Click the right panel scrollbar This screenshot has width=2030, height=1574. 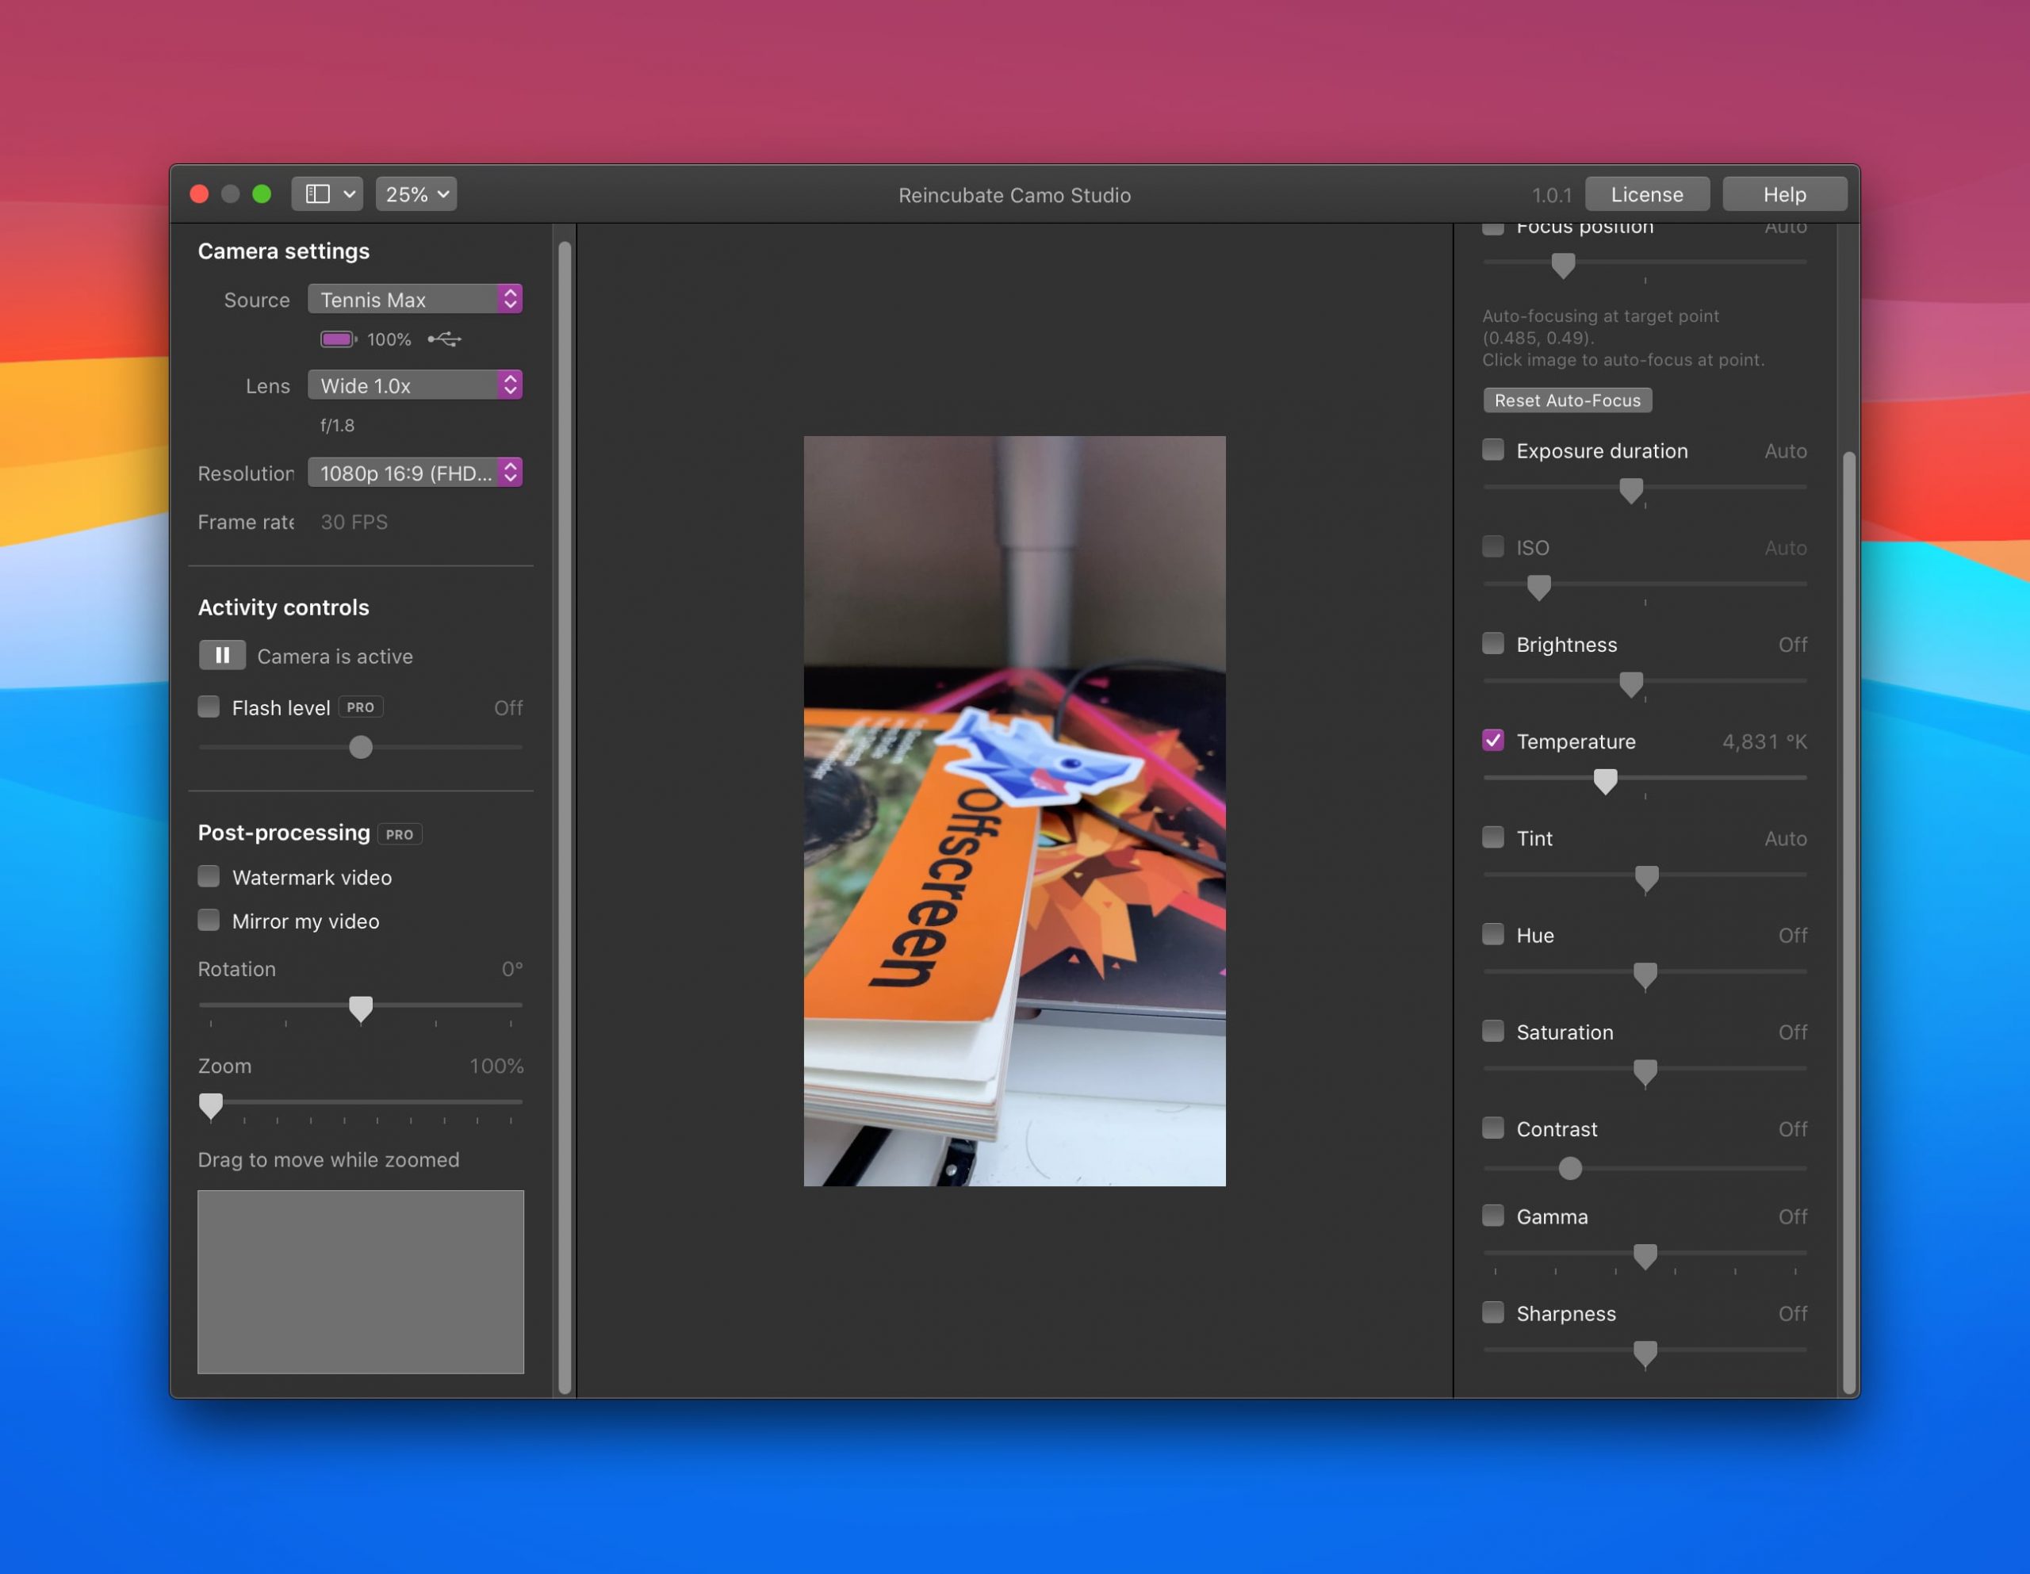pos(1848,921)
